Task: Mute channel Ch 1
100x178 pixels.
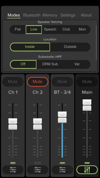Action: click(x=13, y=82)
